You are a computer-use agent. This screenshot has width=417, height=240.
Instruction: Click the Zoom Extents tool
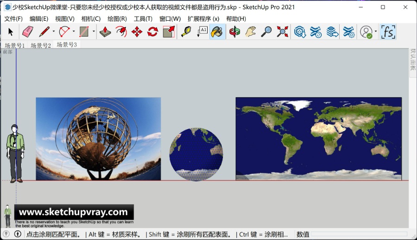(x=283, y=32)
